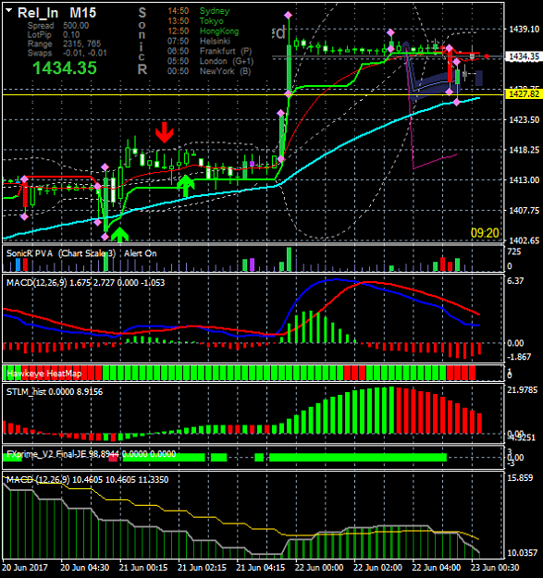Click the 1418.25 price scale value

point(524,150)
